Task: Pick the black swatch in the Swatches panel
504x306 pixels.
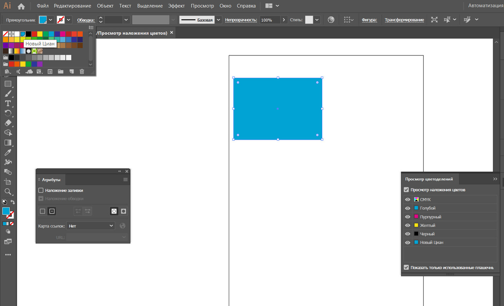Action: tap(29, 34)
